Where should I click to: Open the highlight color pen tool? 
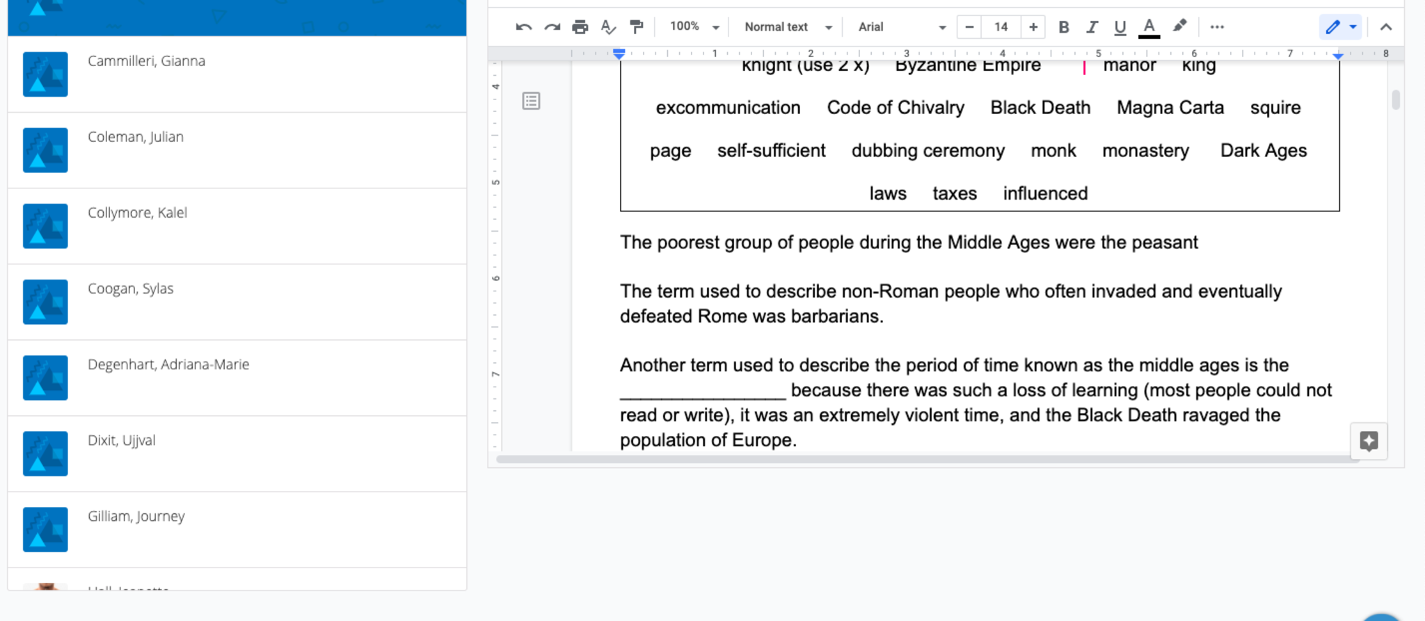(1179, 26)
